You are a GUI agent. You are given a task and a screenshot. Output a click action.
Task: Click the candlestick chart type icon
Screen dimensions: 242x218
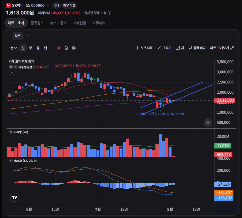click(59, 48)
